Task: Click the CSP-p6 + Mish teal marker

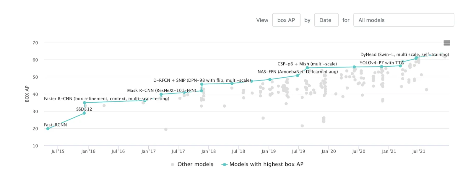Action: 307,68
